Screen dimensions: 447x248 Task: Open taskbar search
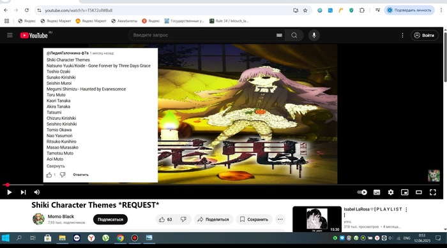coord(19,238)
